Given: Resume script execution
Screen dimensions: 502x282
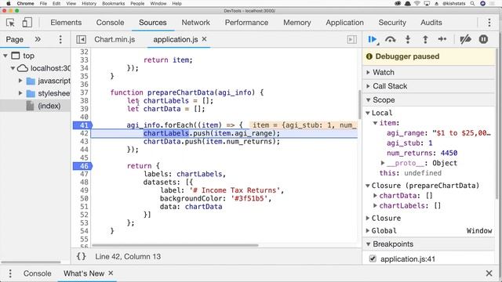Looking at the screenshot, I should (373, 39).
